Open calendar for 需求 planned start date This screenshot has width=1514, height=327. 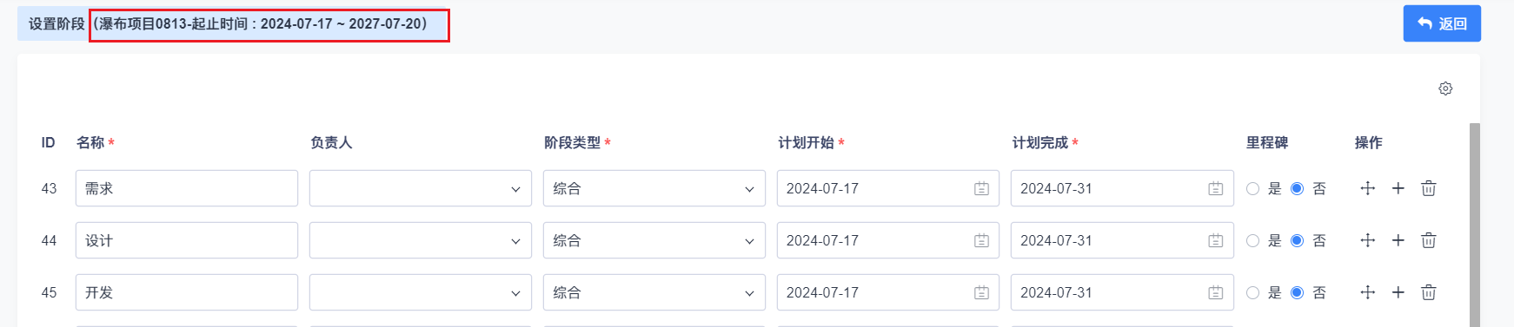point(981,188)
